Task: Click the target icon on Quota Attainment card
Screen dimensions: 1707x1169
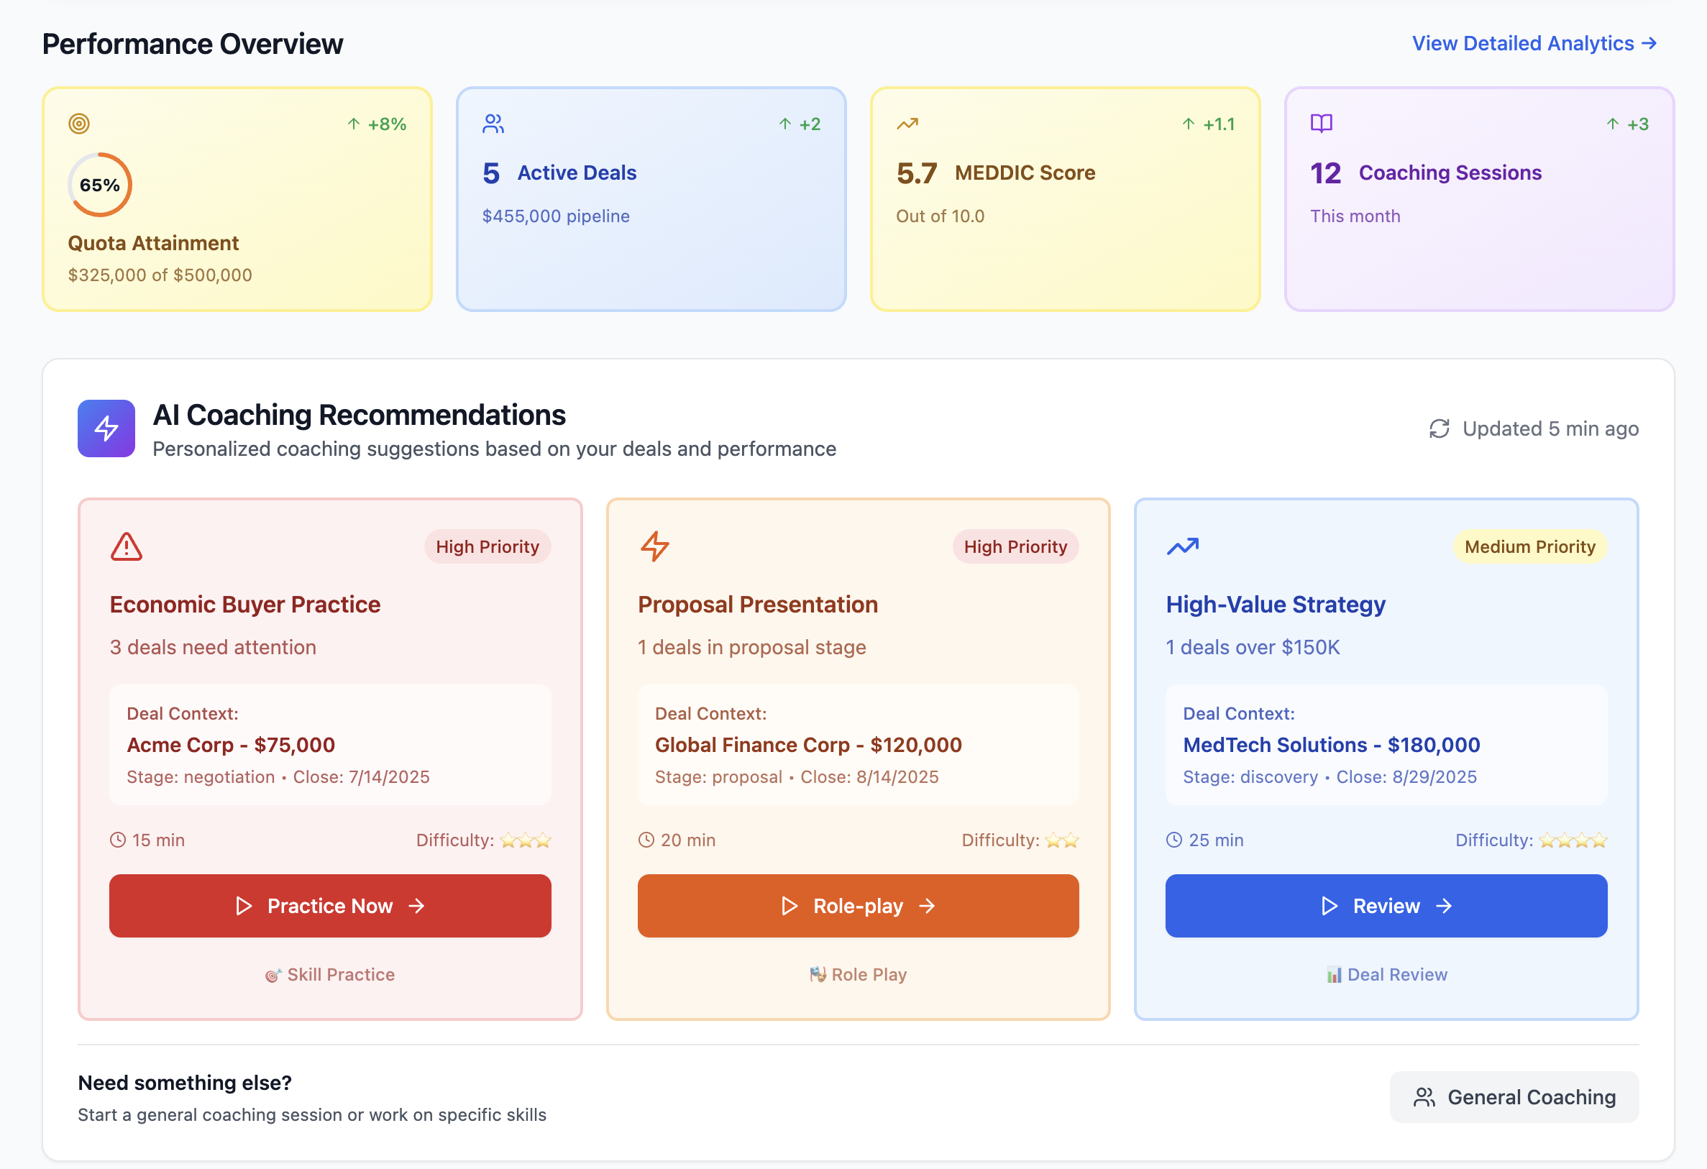Action: pyautogui.click(x=79, y=124)
